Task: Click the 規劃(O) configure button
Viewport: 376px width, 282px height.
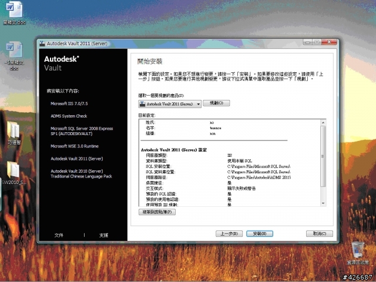Action: [216, 103]
